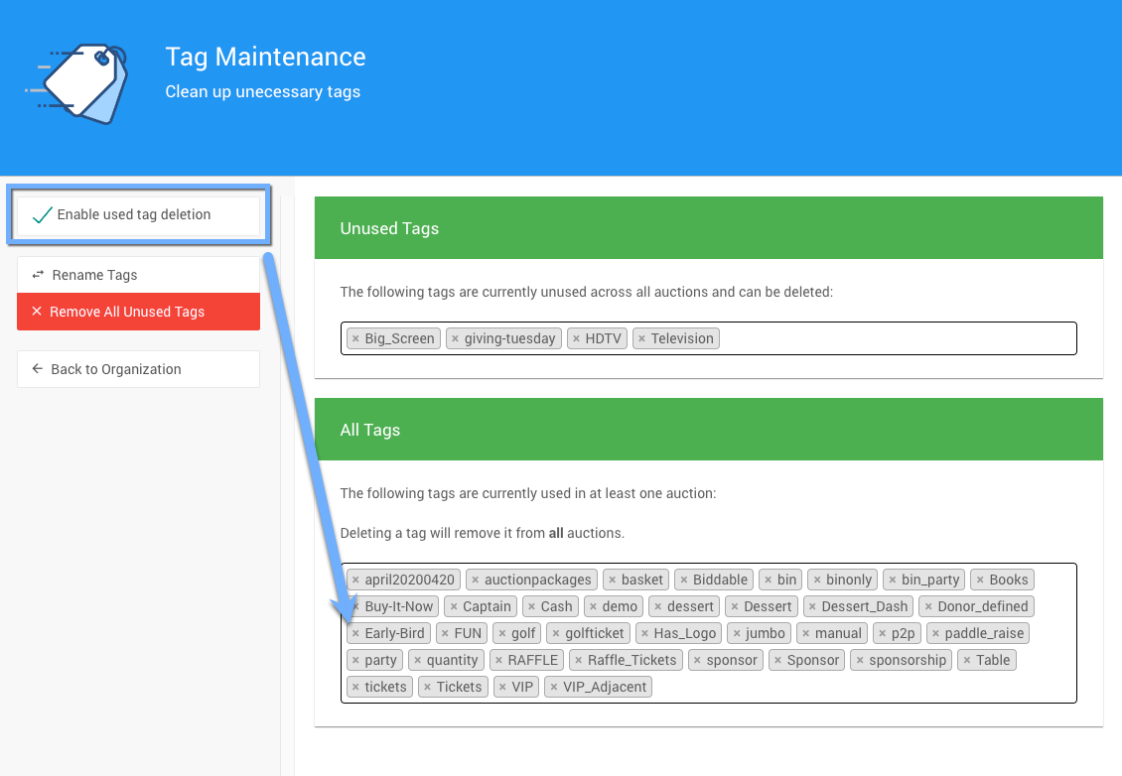This screenshot has height=776, width=1122.
Task: Remove the Television tag with its x
Action: [641, 339]
